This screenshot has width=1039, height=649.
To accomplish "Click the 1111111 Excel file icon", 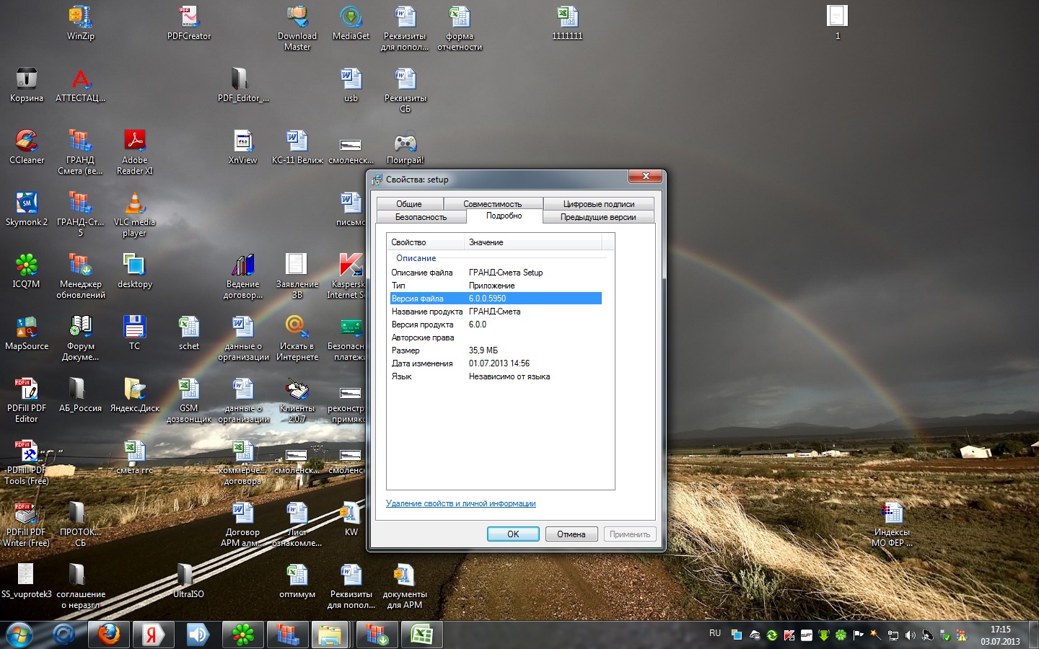I will coord(567,22).
